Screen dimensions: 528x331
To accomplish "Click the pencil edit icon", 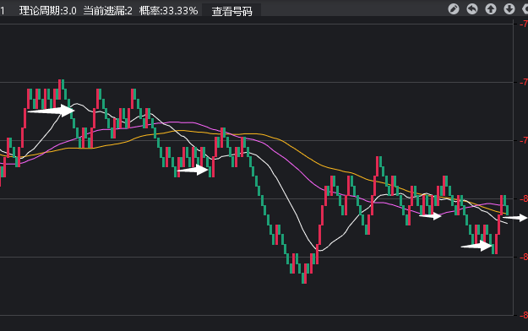I will tap(454, 8).
